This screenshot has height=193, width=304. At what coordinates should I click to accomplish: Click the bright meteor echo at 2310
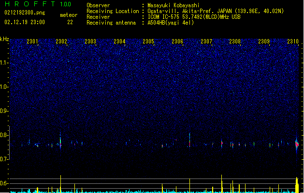tap(297, 144)
